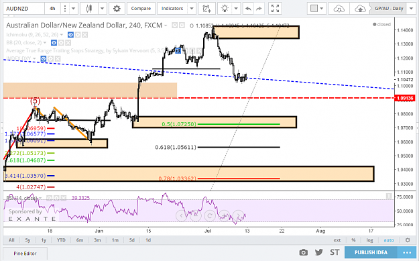
Task: Toggle main symbol visibility eye beside FXCM
Action: [x=175, y=25]
